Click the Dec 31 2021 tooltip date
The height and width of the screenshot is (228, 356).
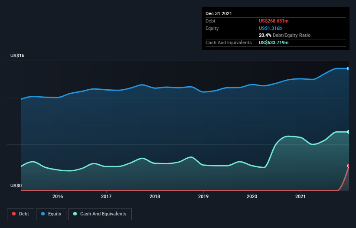click(219, 13)
